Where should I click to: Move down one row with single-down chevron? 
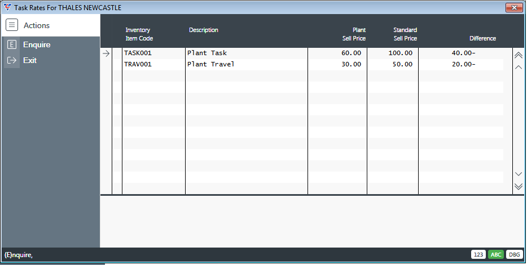point(519,174)
